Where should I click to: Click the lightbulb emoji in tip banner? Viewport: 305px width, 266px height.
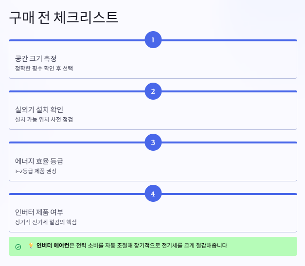(x=31, y=246)
